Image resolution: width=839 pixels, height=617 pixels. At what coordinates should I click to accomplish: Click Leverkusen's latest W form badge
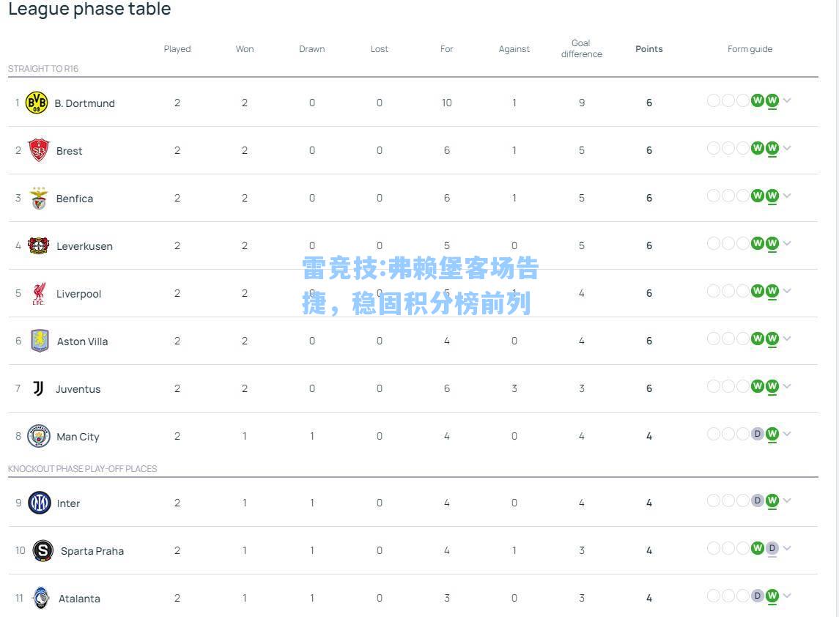click(772, 243)
